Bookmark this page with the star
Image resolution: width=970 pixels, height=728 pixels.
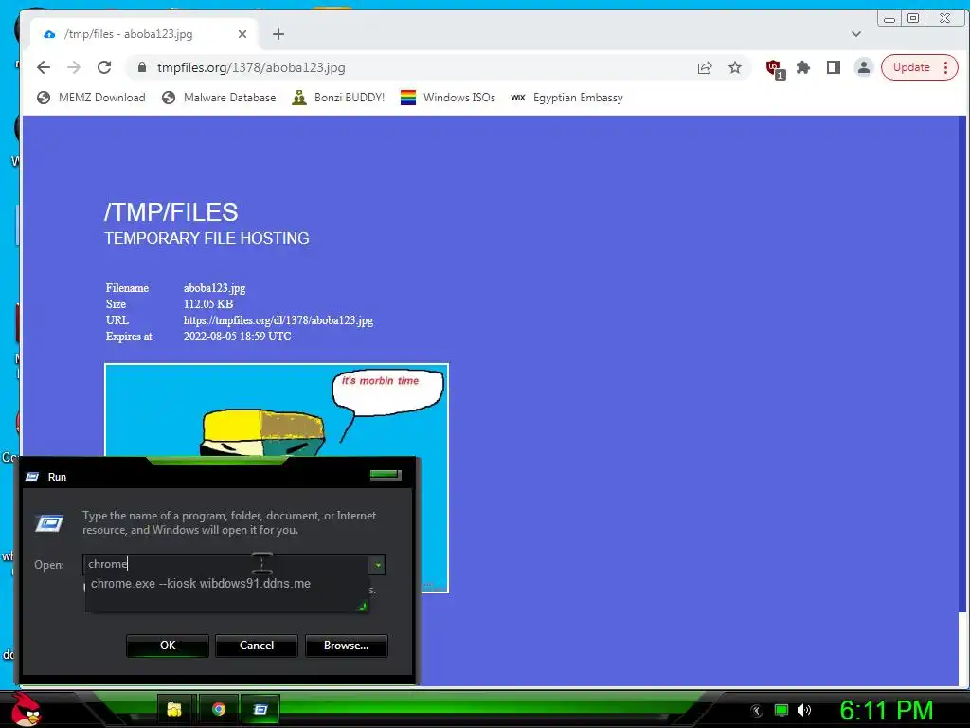pos(734,67)
